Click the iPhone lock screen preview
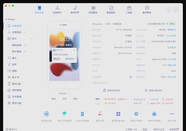186x131 pixels. [64, 54]
